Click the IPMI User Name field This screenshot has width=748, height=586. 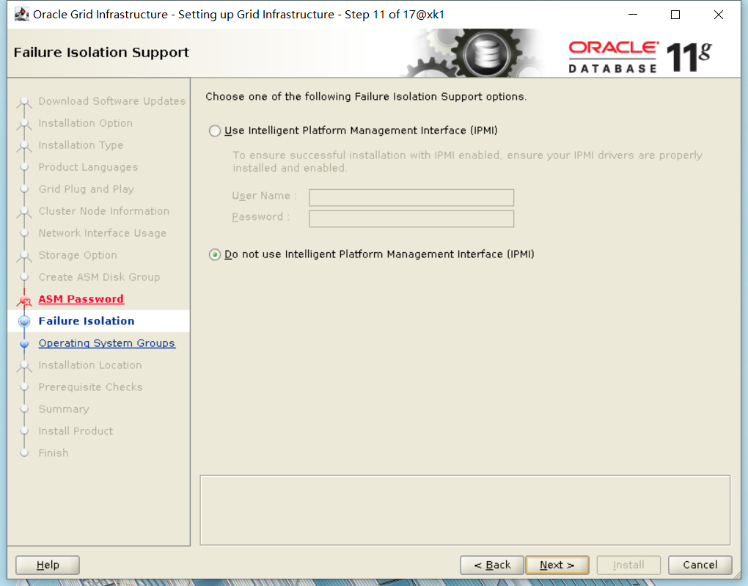[x=411, y=197]
